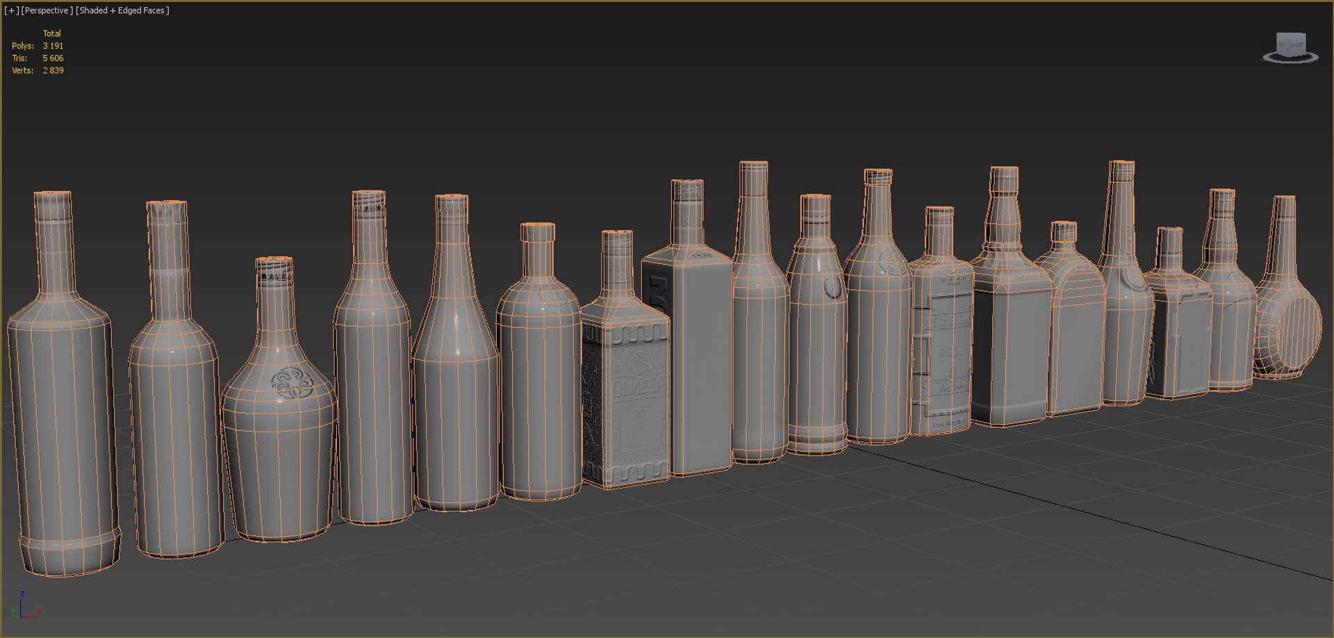Select the wide conical-shouldered bottle beside Olmeca
1334x638 pixels.
[x=539, y=361]
